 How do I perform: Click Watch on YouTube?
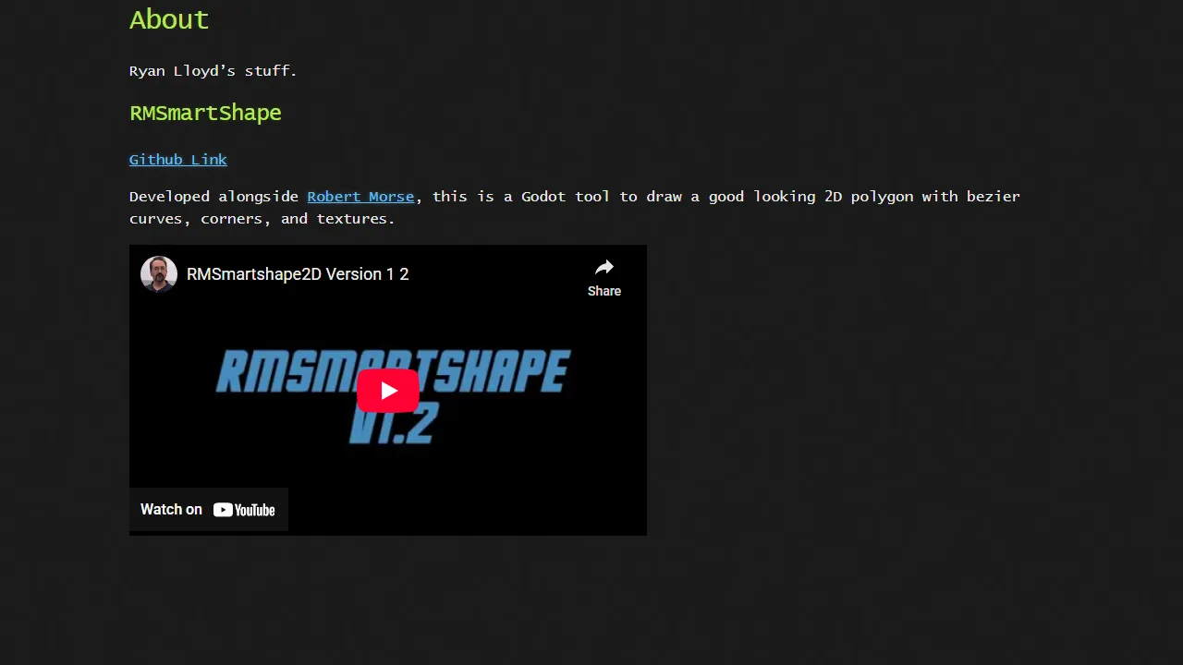(208, 509)
